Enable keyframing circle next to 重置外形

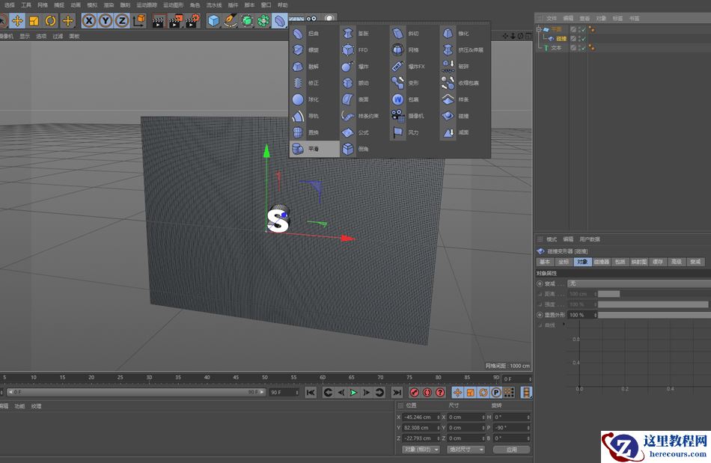(539, 315)
